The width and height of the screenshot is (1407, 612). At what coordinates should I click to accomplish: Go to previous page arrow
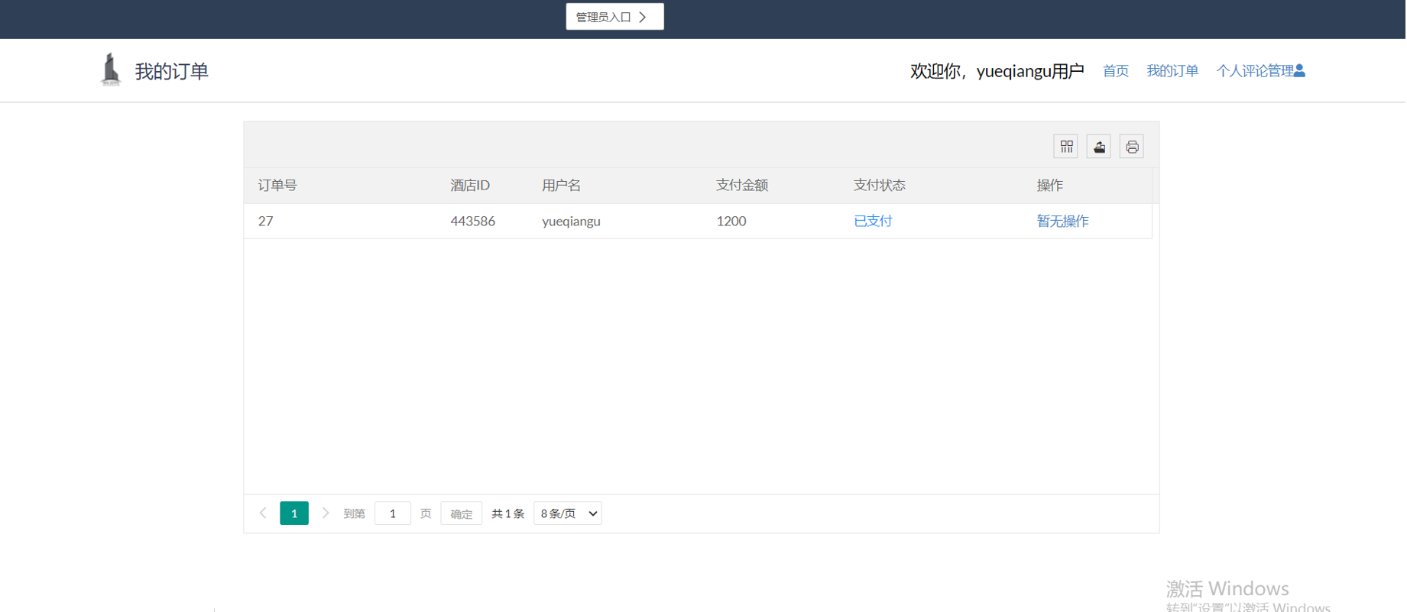point(263,513)
